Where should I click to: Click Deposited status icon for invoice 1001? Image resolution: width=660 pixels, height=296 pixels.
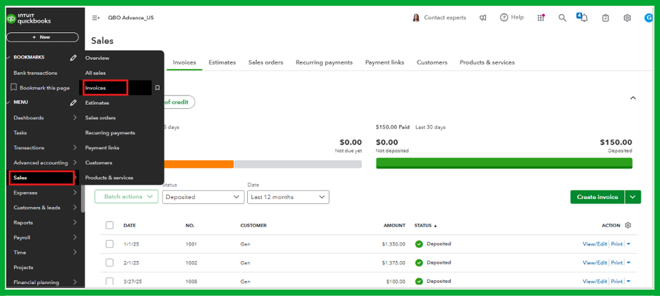(419, 244)
